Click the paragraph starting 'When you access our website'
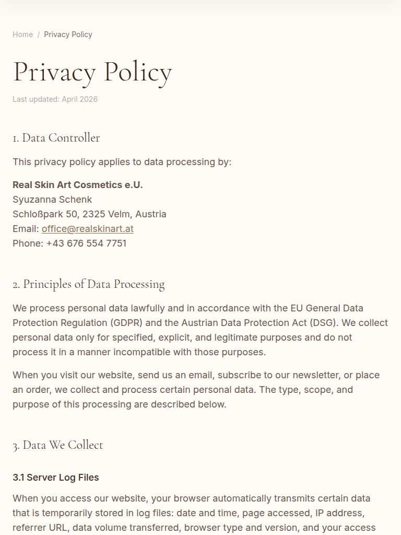 193,513
